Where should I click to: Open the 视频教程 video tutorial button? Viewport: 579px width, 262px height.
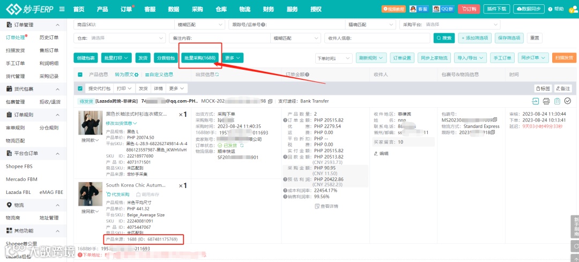click(x=394, y=9)
